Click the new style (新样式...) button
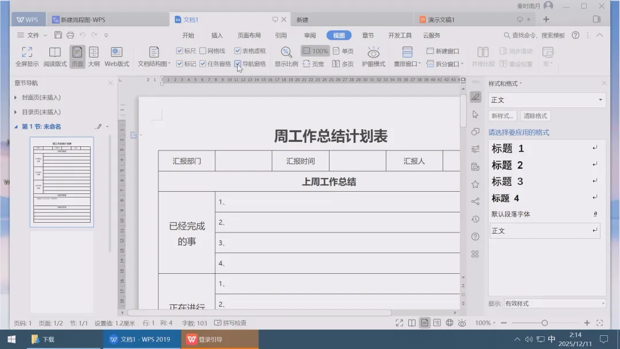The width and height of the screenshot is (620, 349). [x=502, y=116]
